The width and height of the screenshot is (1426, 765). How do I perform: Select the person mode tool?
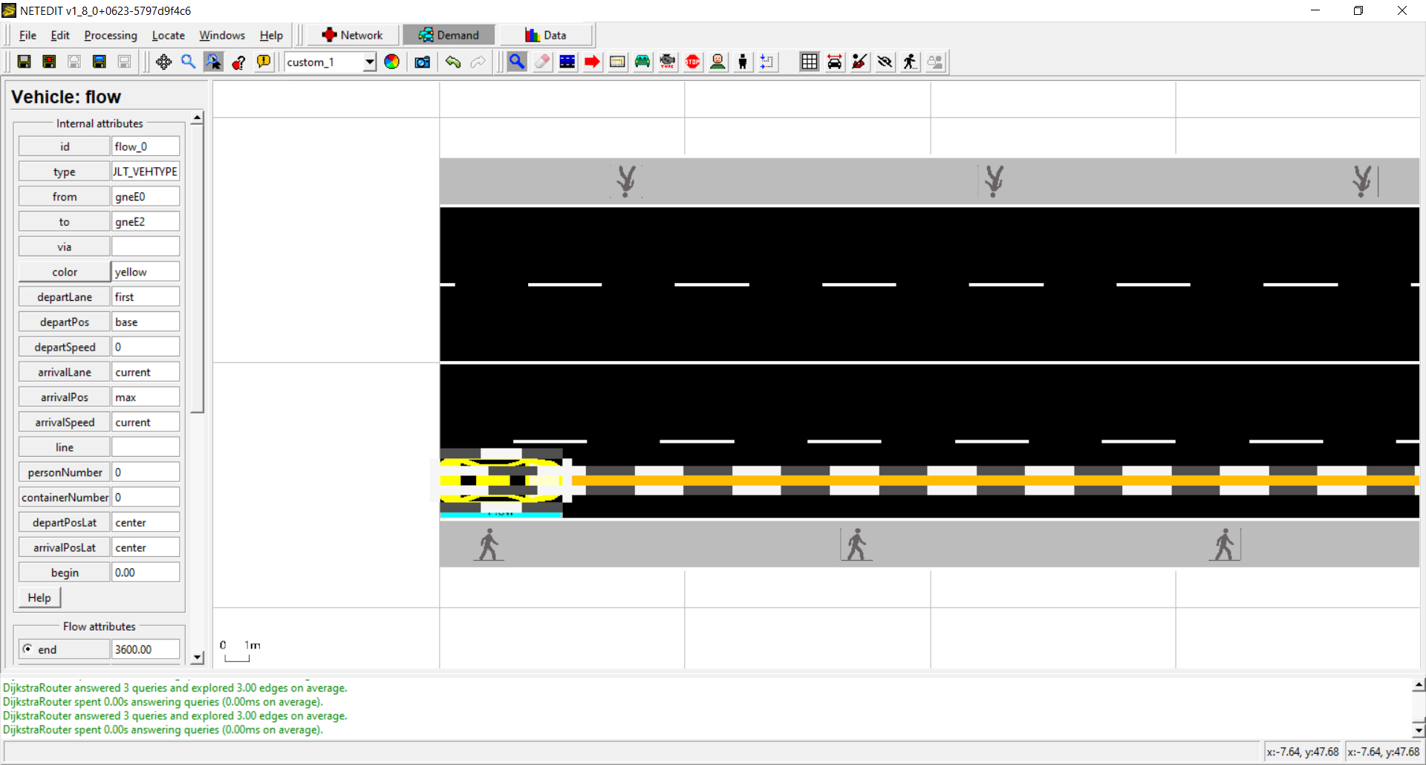tap(743, 62)
